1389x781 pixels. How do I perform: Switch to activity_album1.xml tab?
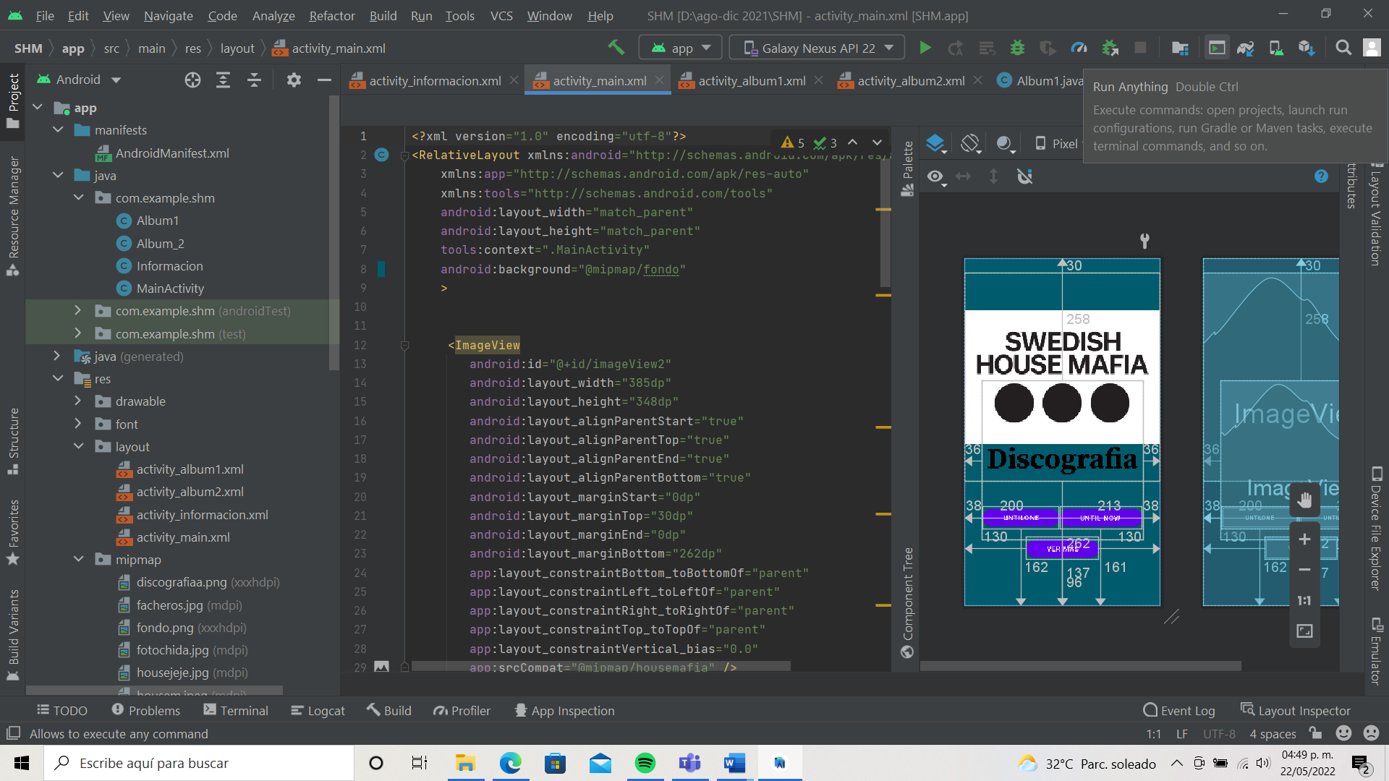pos(752,81)
